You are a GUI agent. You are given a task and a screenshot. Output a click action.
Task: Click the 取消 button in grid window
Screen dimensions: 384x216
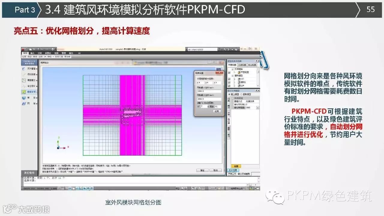tap(215, 170)
